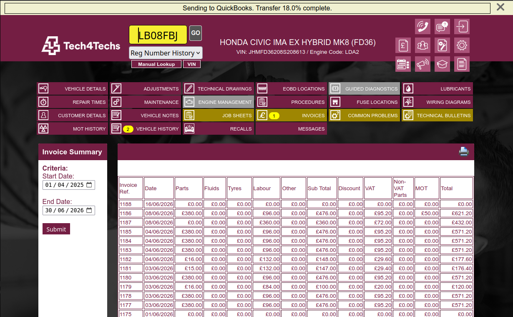Open Job Sheets menu
The width and height of the screenshot is (513, 317).
218,115
